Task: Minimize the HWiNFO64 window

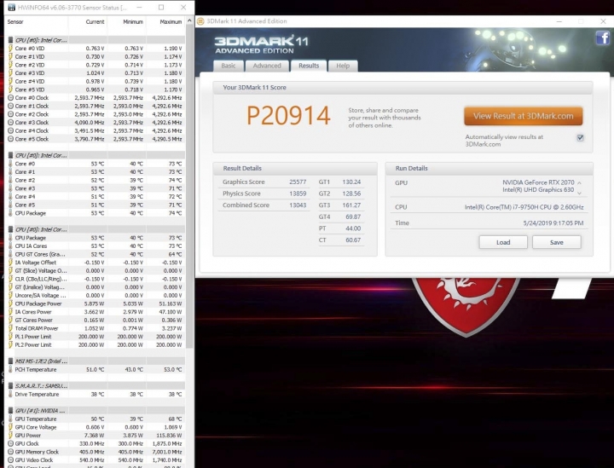Action: pyautogui.click(x=139, y=8)
